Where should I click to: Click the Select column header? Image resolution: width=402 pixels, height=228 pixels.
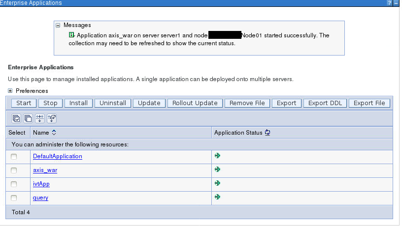(17, 132)
